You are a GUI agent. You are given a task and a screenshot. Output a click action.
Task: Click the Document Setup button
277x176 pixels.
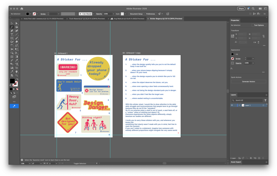136,14
